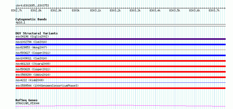Select the DGV Structural Variants track heading
The image size is (233, 109).
(x=37, y=33)
